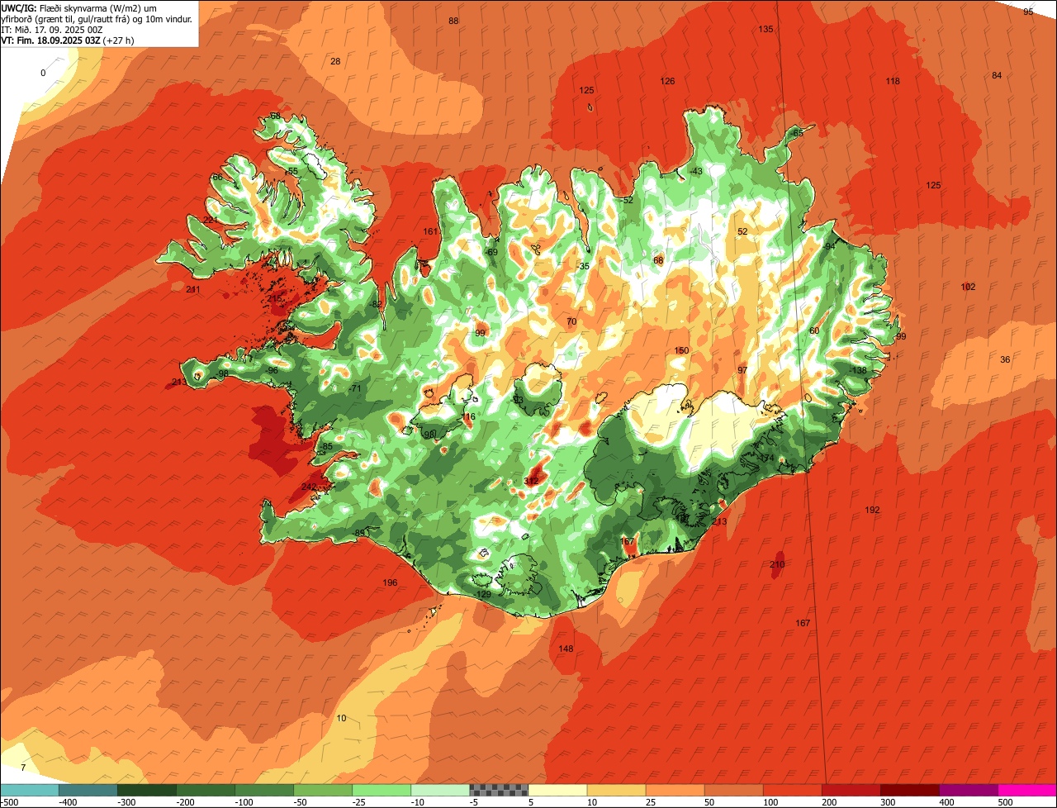Click the map value 210 on the dark red patch

777,564
